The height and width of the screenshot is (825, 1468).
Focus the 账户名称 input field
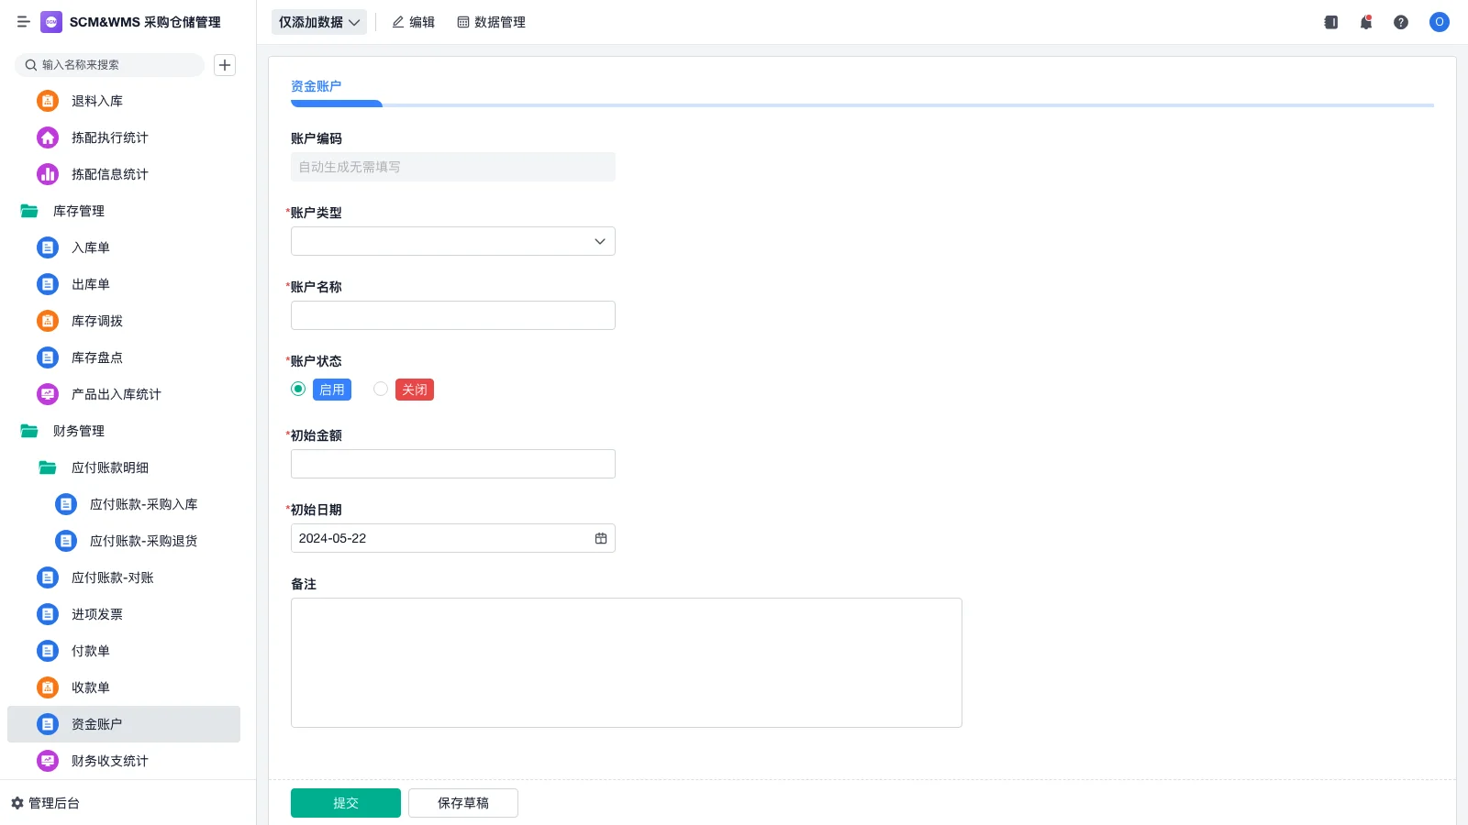tap(453, 315)
